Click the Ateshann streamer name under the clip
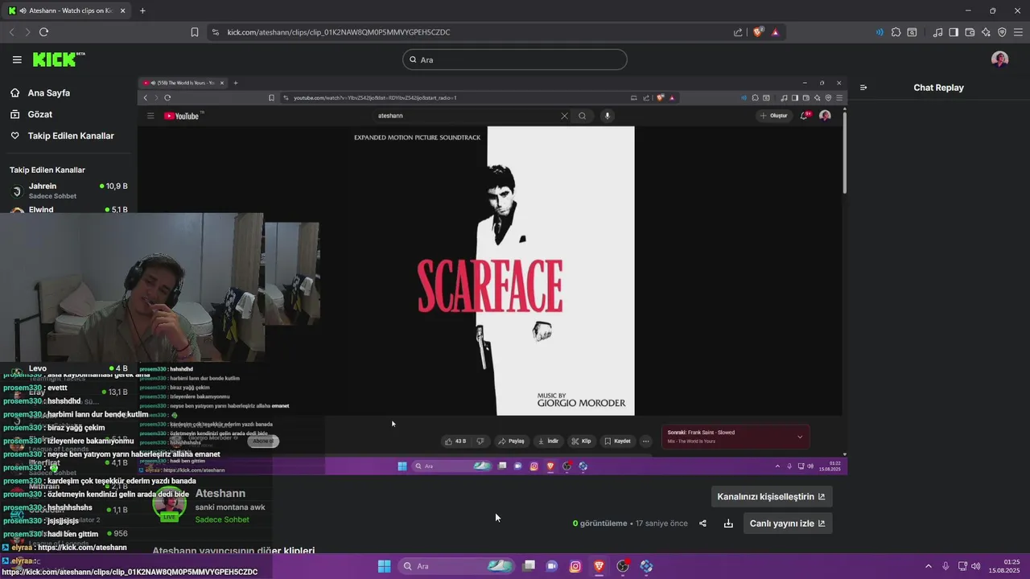The height and width of the screenshot is (579, 1030). pyautogui.click(x=220, y=493)
